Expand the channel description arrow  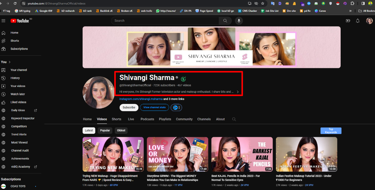click(238, 92)
